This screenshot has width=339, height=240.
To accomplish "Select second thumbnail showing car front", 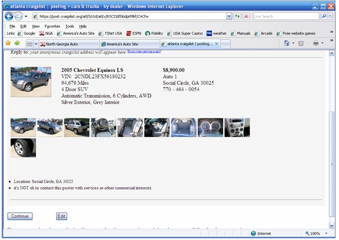I will click(x=50, y=127).
